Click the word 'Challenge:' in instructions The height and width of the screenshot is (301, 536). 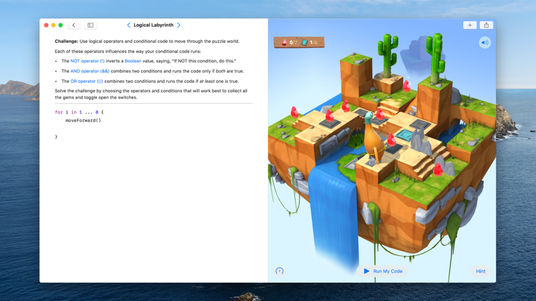coord(66,41)
